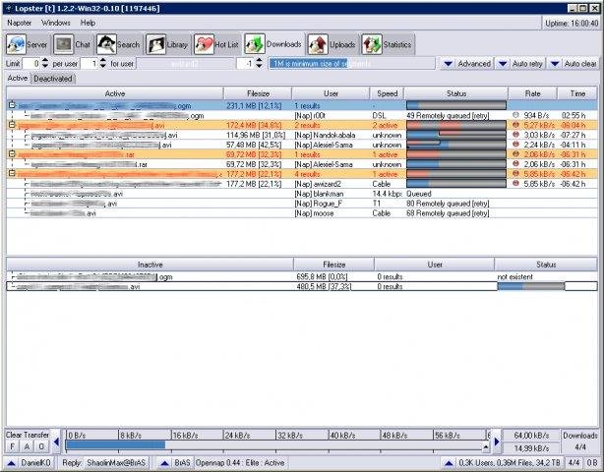Select the 695,8 MB not existent inactive row
The image size is (604, 472).
click(302, 277)
